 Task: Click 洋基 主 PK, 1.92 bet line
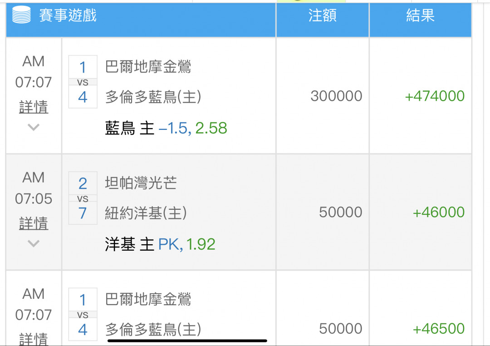coord(160,244)
